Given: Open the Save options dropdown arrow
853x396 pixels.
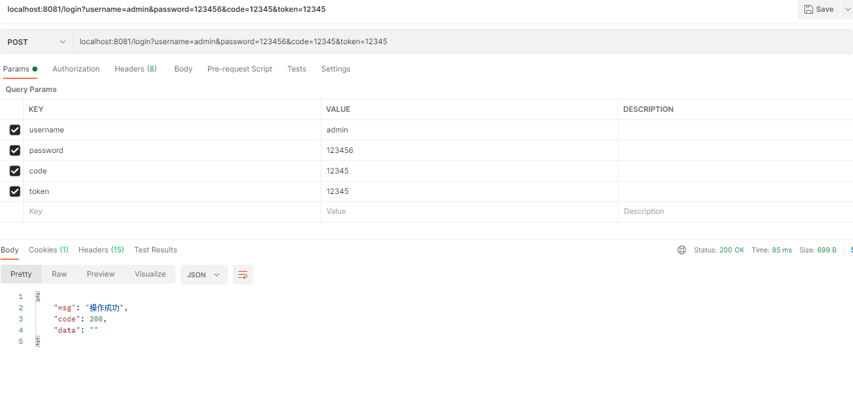Looking at the screenshot, I should click(847, 9).
